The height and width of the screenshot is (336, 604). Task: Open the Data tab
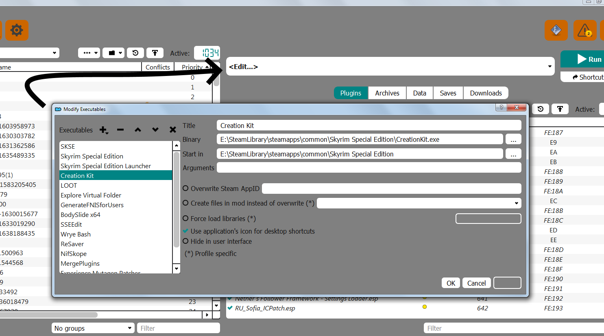pos(420,93)
